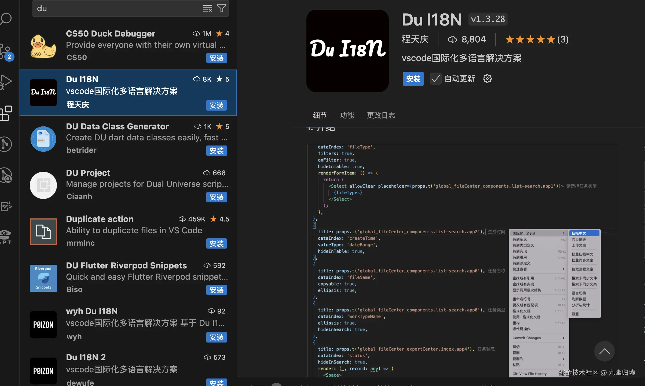This screenshot has width=645, height=386.
Task: Click publisher name 程天庆 in details header
Action: click(415, 39)
